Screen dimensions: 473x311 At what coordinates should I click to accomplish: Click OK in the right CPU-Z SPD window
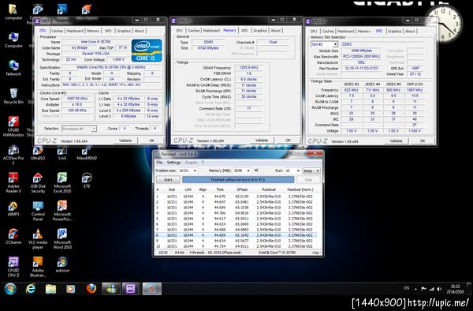(x=423, y=141)
